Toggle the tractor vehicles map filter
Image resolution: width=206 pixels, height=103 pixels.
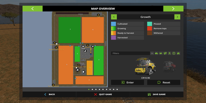[x=152, y=53]
